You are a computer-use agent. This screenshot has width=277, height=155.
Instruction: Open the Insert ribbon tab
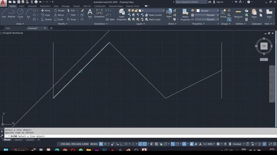22,6
